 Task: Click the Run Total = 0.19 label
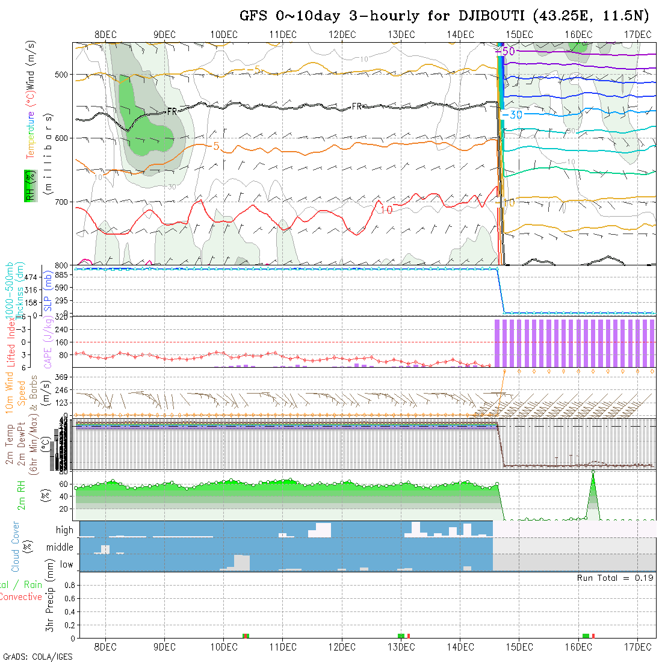[615, 578]
